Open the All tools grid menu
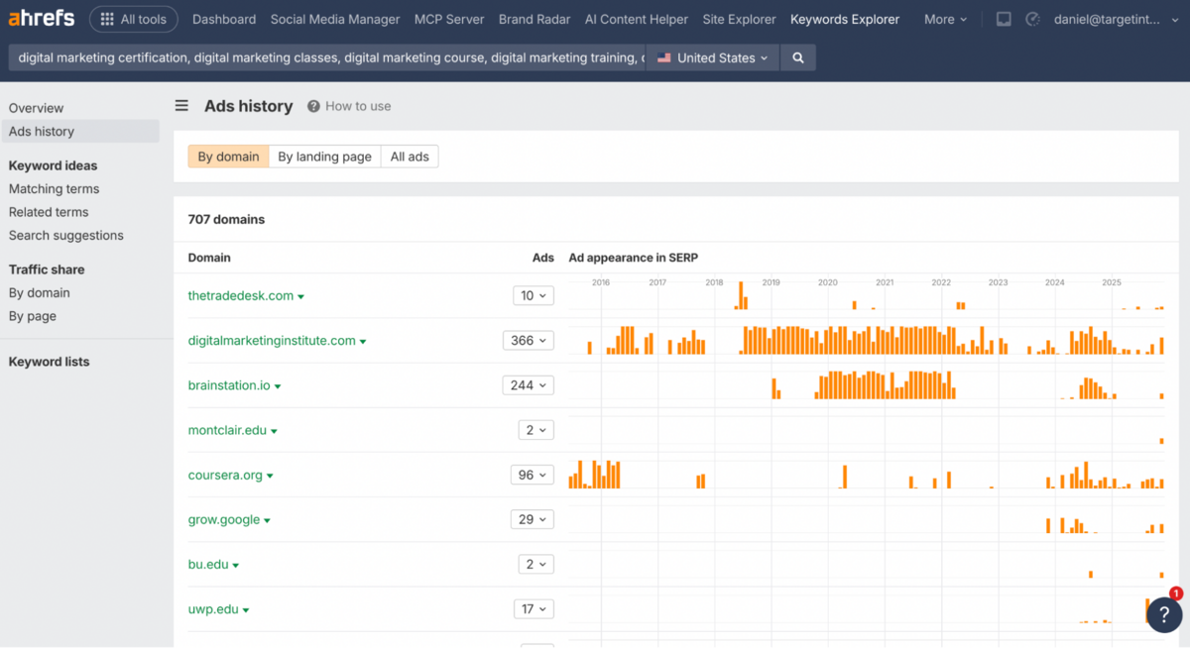1190x648 pixels. tap(134, 19)
